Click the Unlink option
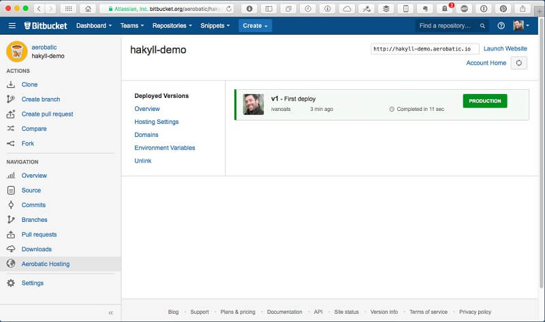Screen dimensions: 545x322 click(x=143, y=161)
